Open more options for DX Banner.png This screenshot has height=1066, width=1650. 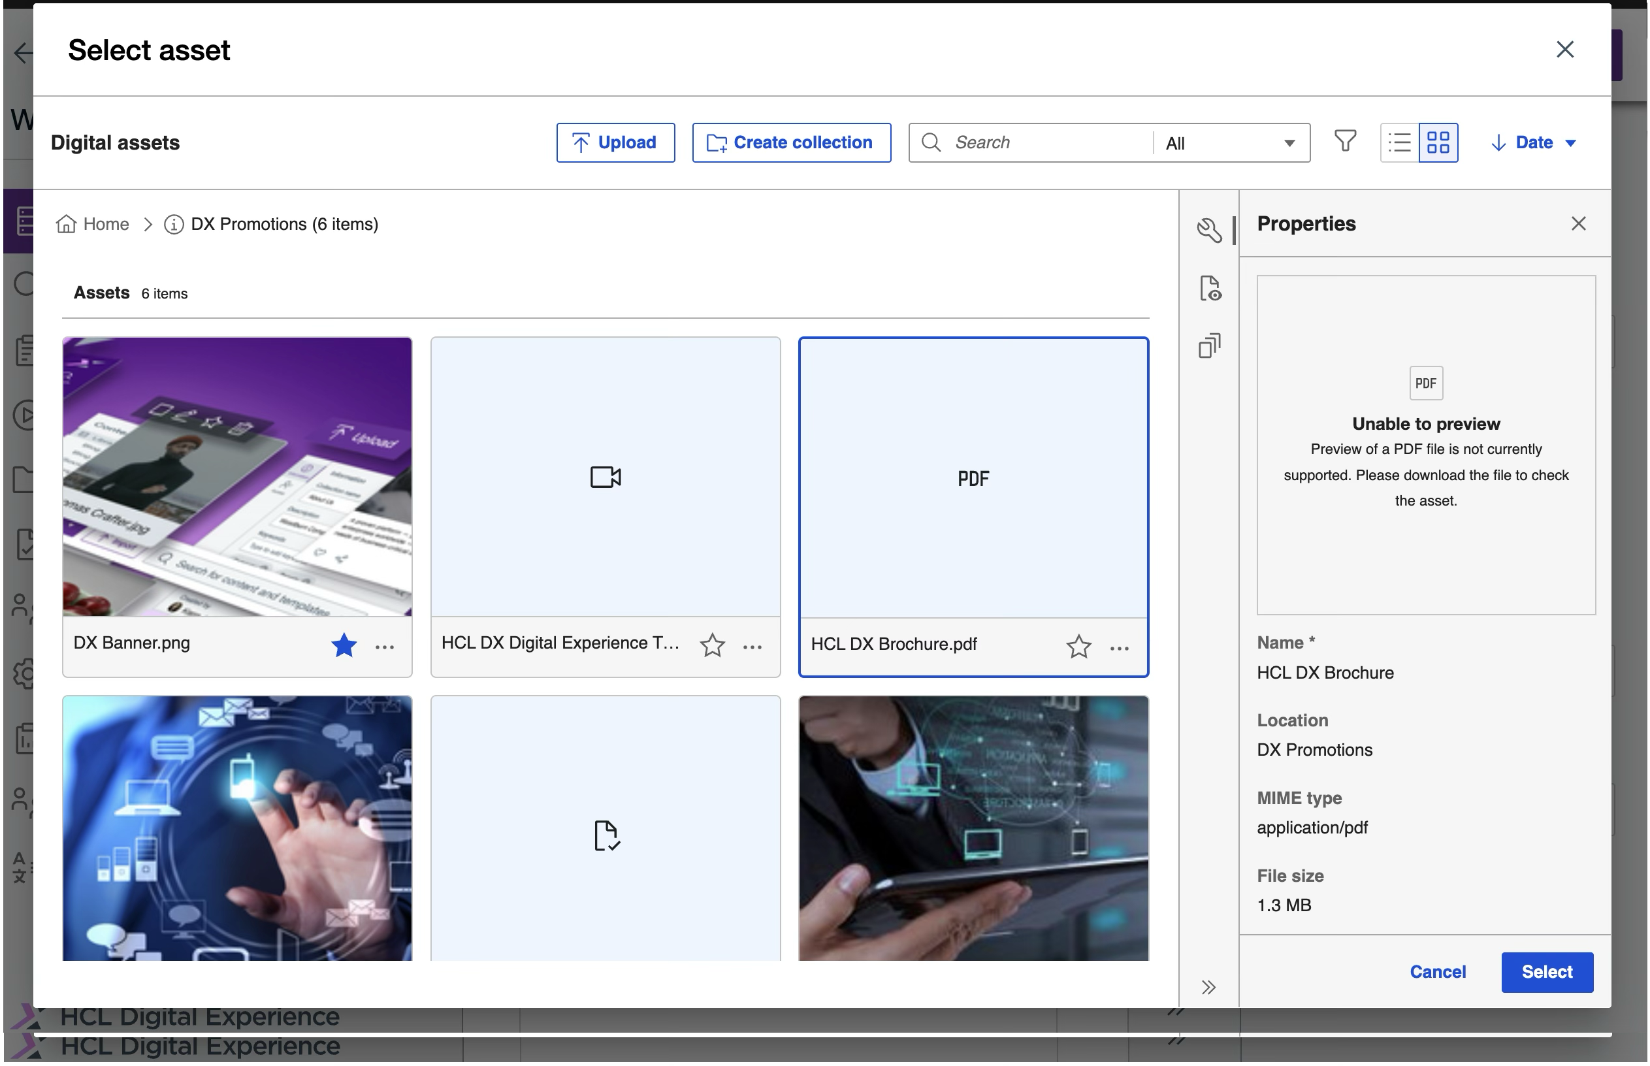385,647
